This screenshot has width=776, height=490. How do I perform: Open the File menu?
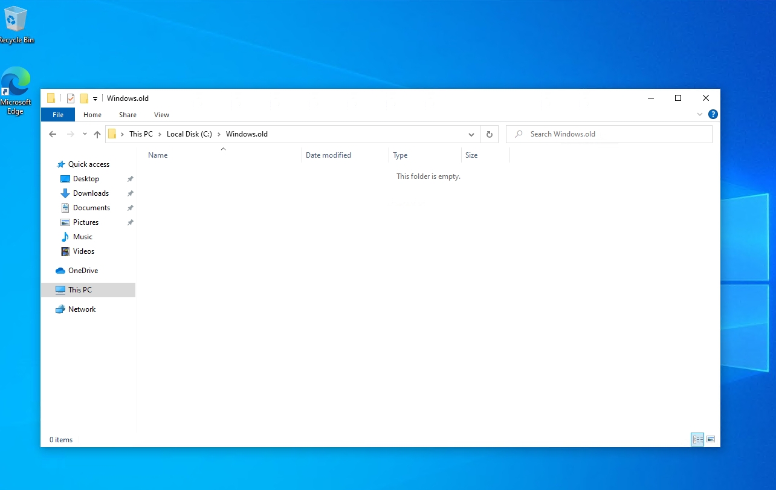(x=57, y=114)
